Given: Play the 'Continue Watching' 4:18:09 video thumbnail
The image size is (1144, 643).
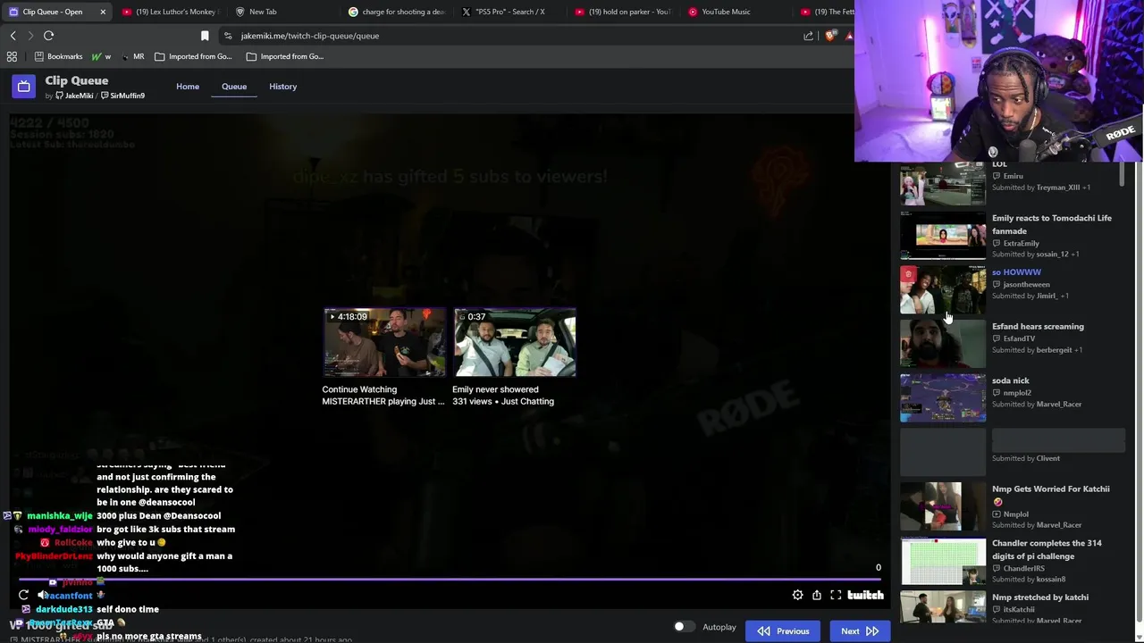Looking at the screenshot, I should 384,342.
